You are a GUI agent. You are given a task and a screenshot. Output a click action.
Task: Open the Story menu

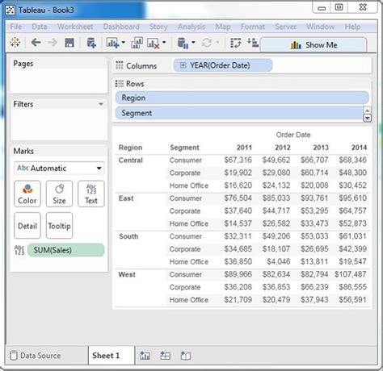158,27
